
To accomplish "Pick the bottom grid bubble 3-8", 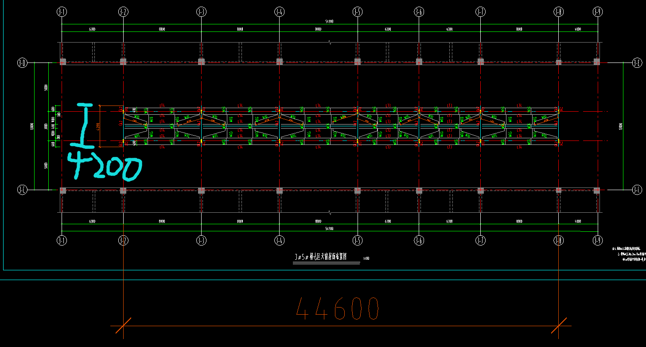I will [x=558, y=240].
